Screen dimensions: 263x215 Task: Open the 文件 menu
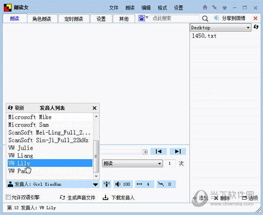tap(114, 8)
